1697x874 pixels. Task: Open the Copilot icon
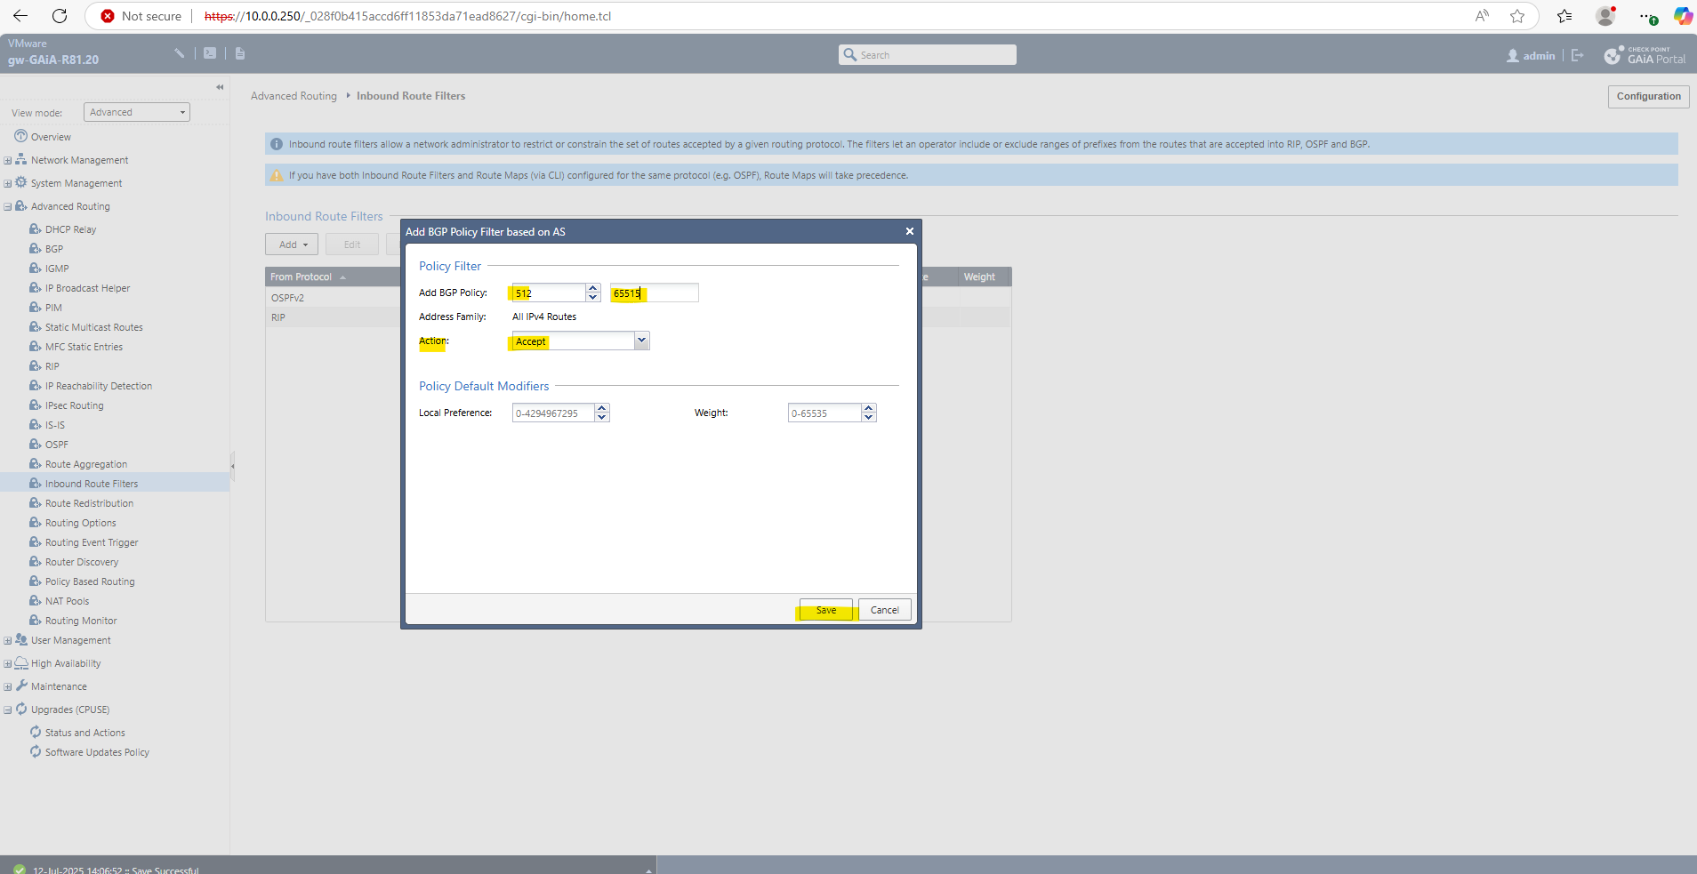pyautogui.click(x=1683, y=16)
